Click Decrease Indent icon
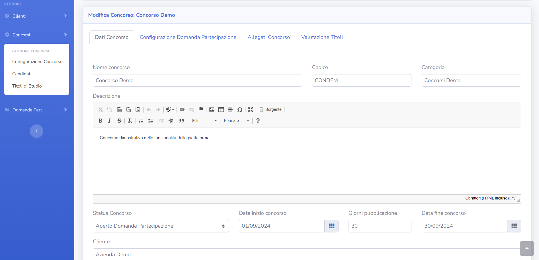539x260 pixels. tap(161, 120)
